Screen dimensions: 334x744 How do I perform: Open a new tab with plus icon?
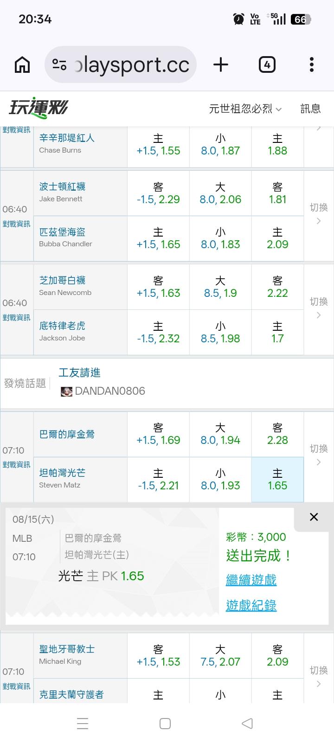(221, 64)
